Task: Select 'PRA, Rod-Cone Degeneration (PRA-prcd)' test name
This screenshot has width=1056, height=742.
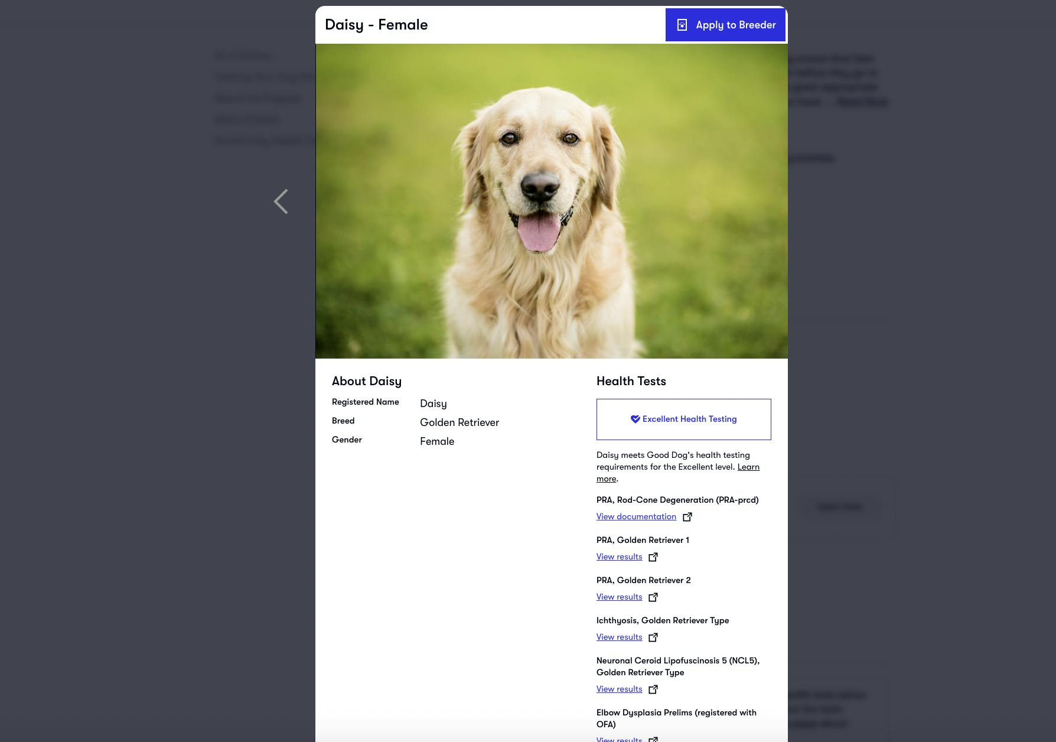Action: pyautogui.click(x=677, y=500)
